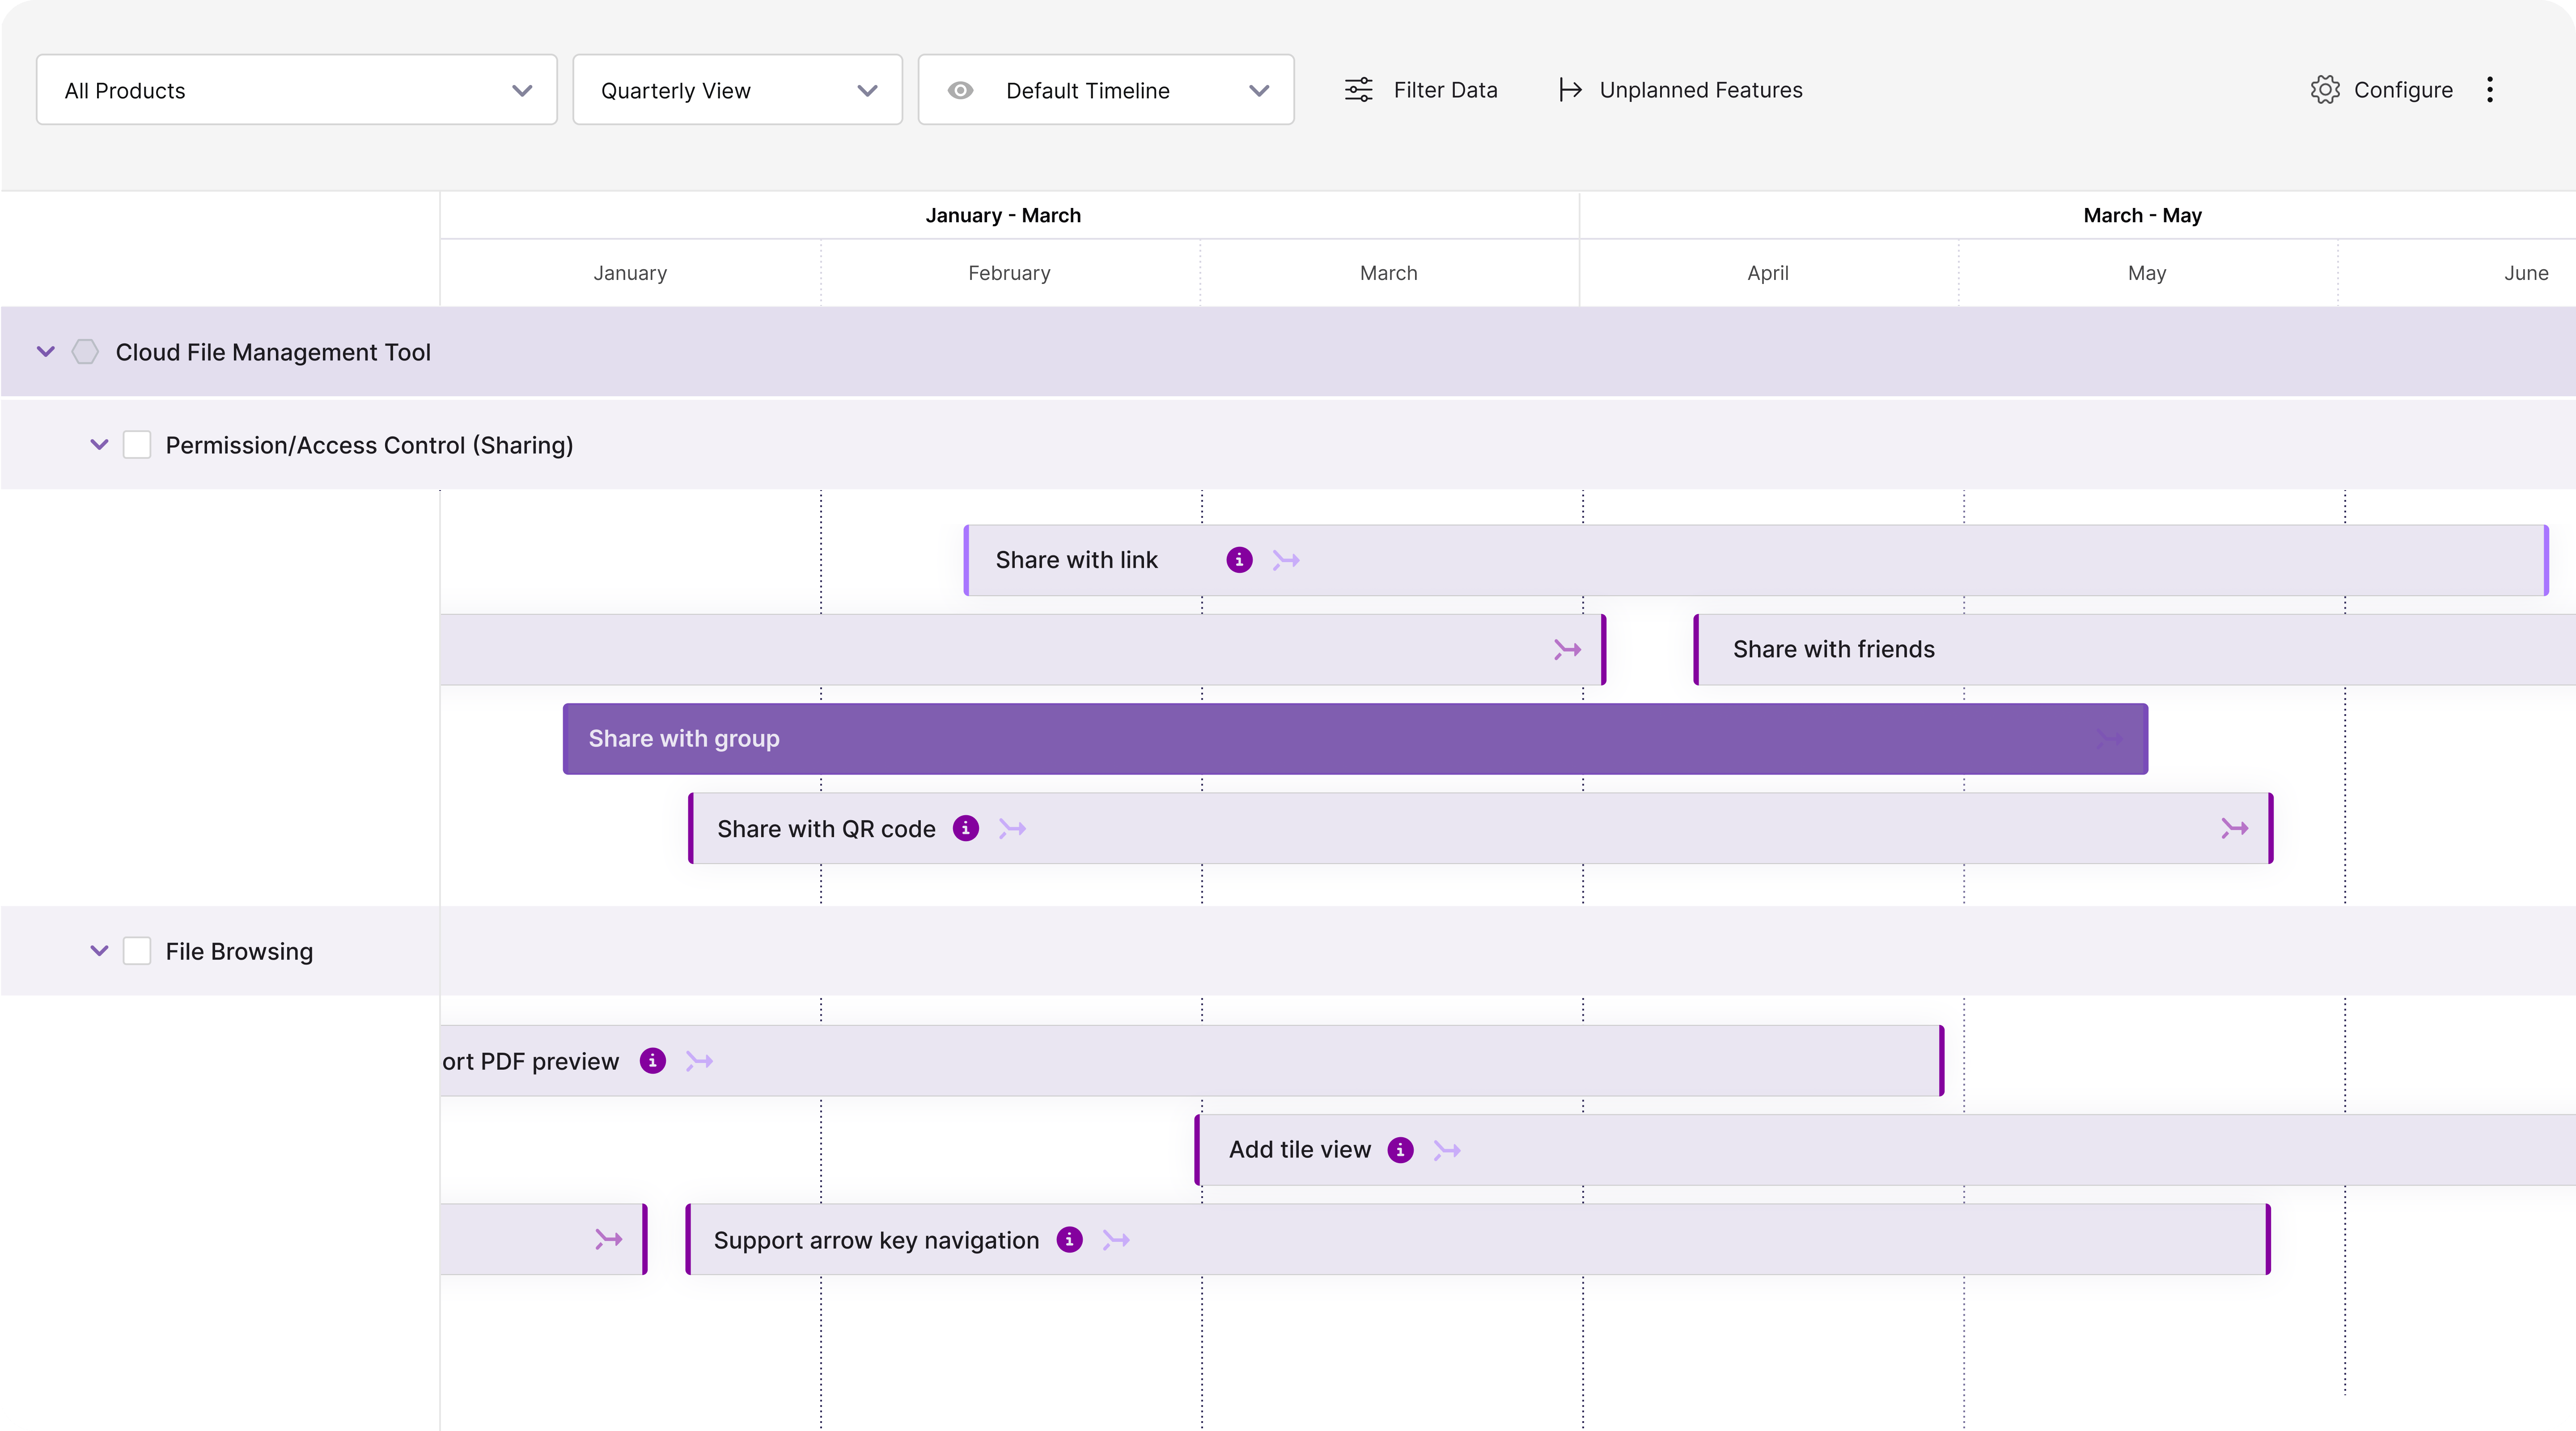
Task: Click the info icon on Share with QR code
Action: point(965,829)
